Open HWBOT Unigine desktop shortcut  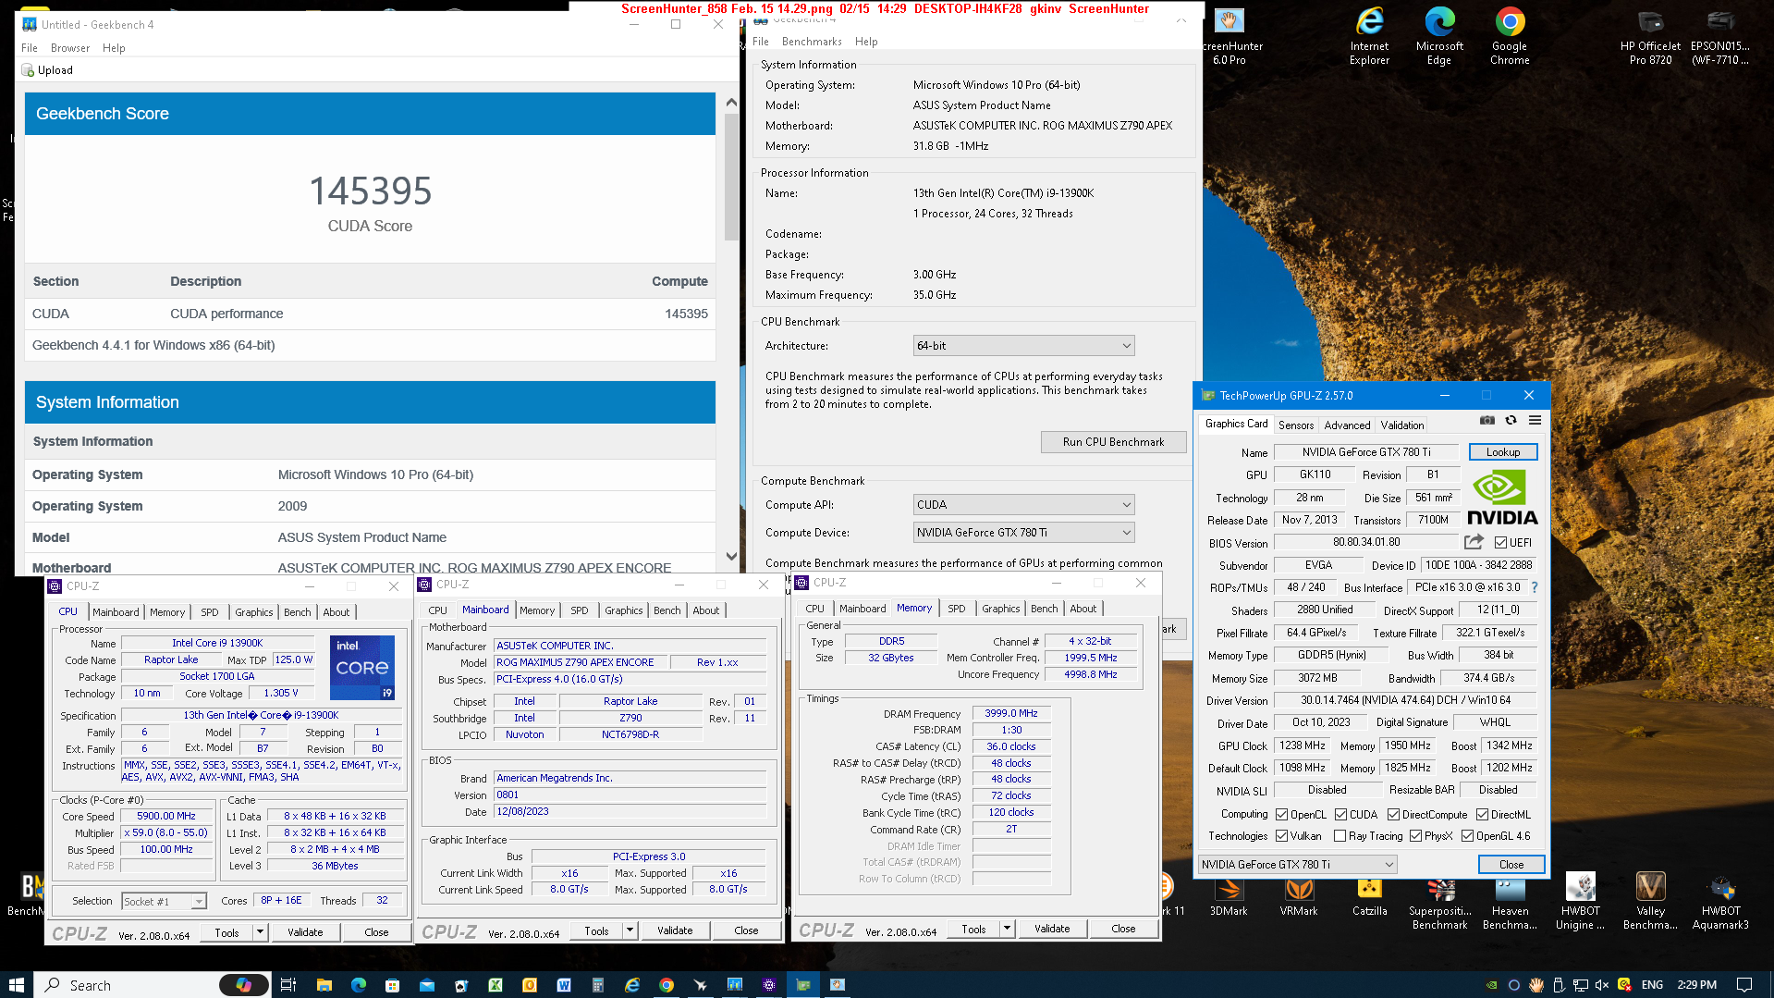pos(1580,902)
